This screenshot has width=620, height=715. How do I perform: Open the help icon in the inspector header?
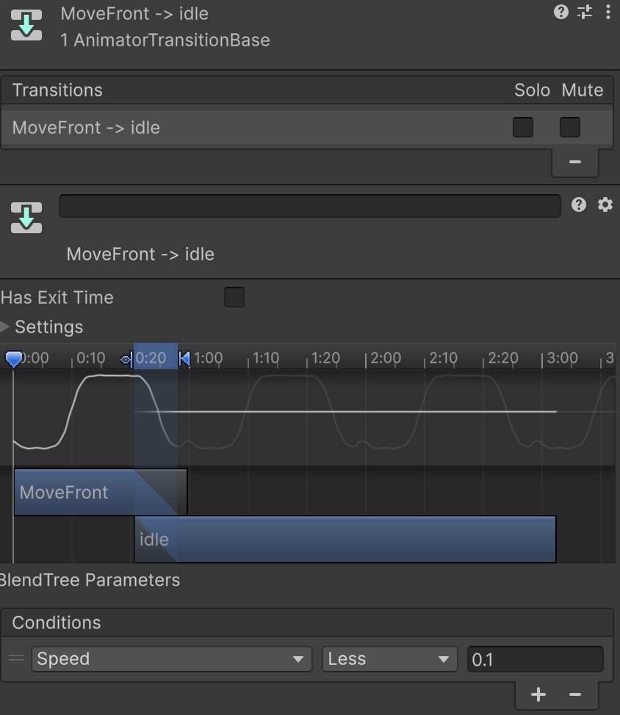(x=560, y=12)
